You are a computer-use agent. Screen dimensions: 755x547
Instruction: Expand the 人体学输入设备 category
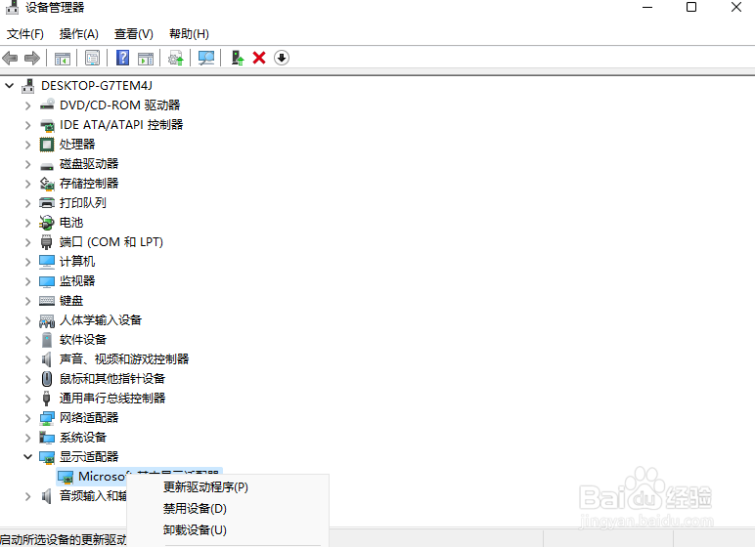click(x=28, y=320)
